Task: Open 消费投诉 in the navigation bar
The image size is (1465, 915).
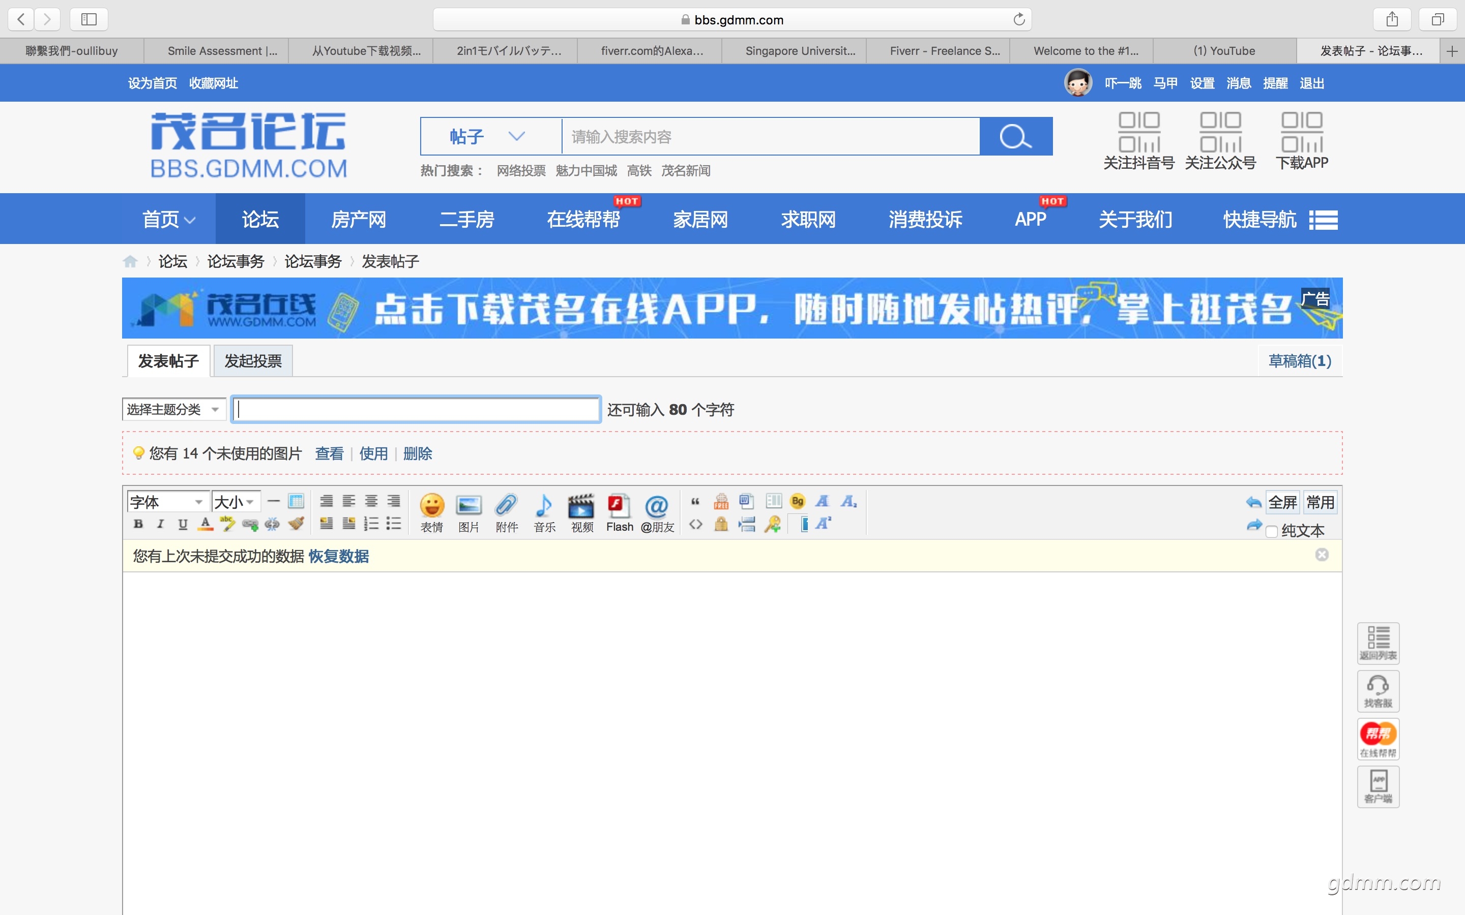Action: point(925,219)
